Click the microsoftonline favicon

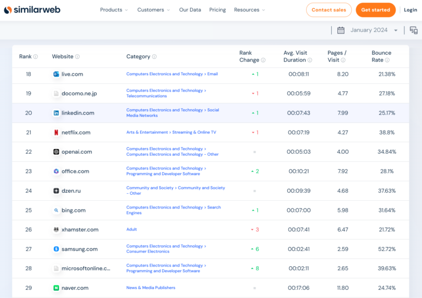point(56,268)
